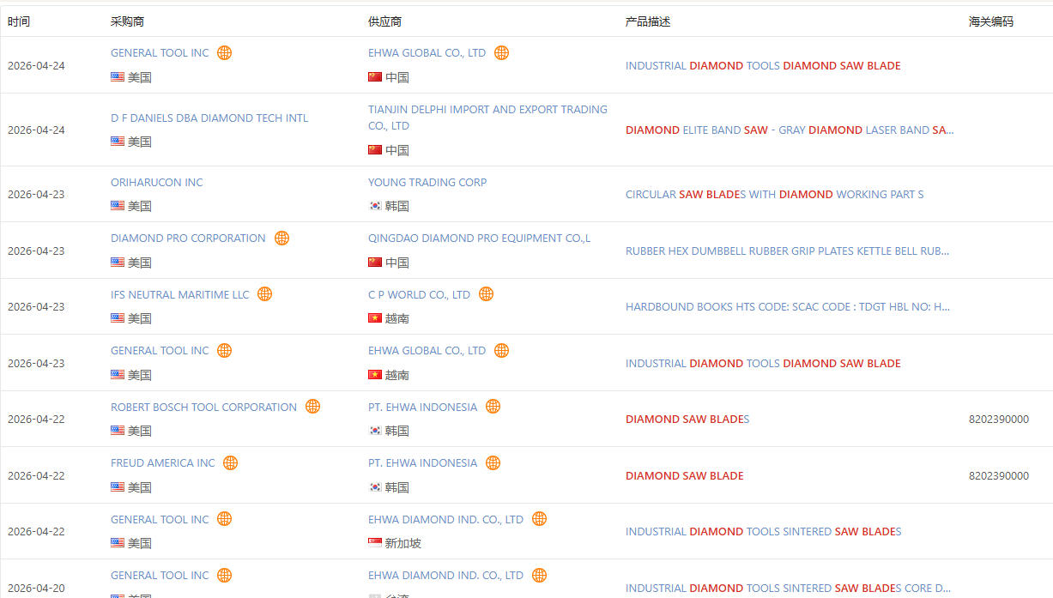Open buyer FREUD AMERICA INC
The height and width of the screenshot is (598, 1053).
[163, 463]
